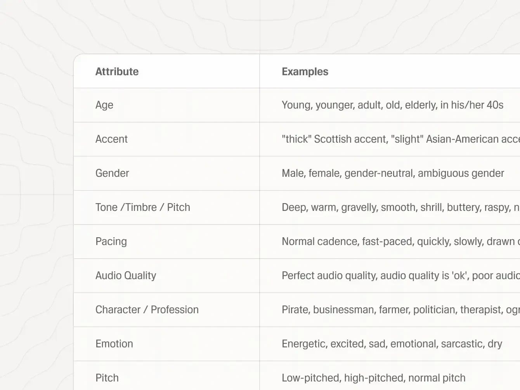Select the Tone /Timbre / Pitch cell
This screenshot has width=520, height=390.
(143, 207)
